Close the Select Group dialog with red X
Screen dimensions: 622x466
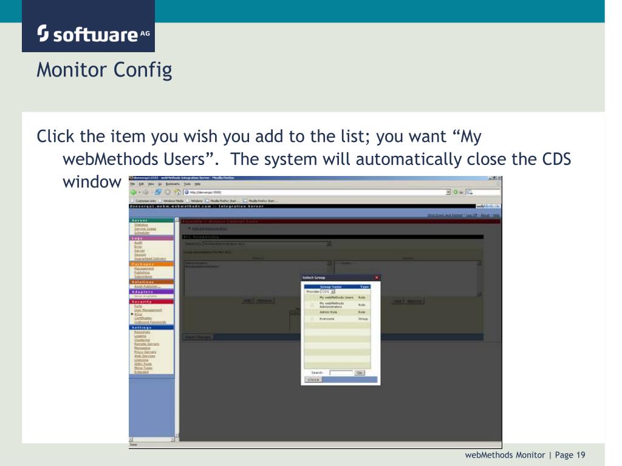tap(377, 277)
